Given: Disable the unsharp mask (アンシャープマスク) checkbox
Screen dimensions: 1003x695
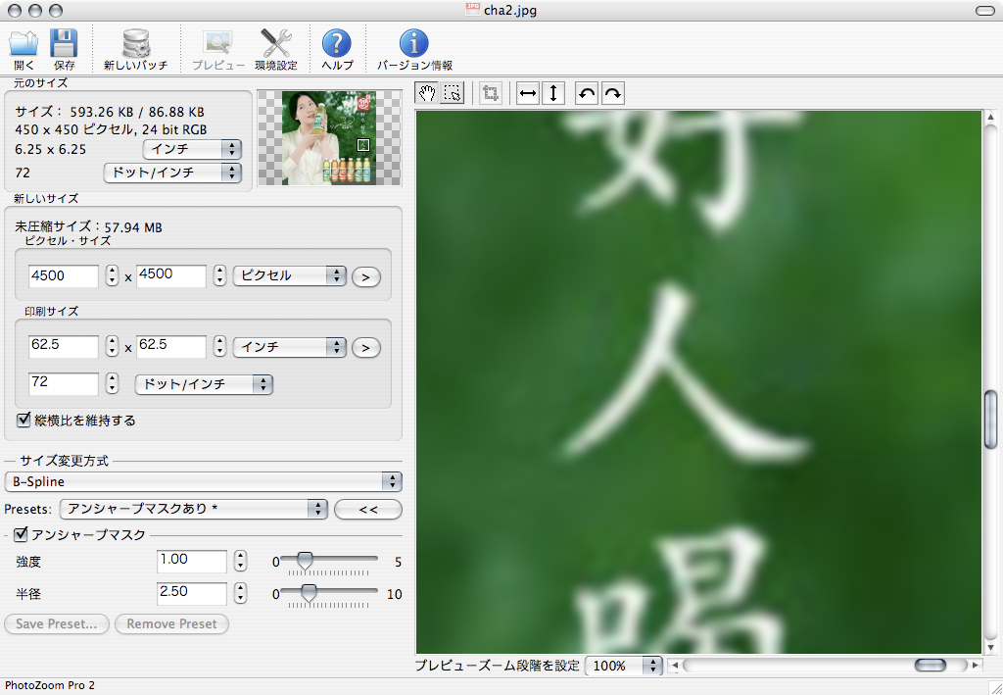Looking at the screenshot, I should [x=22, y=533].
